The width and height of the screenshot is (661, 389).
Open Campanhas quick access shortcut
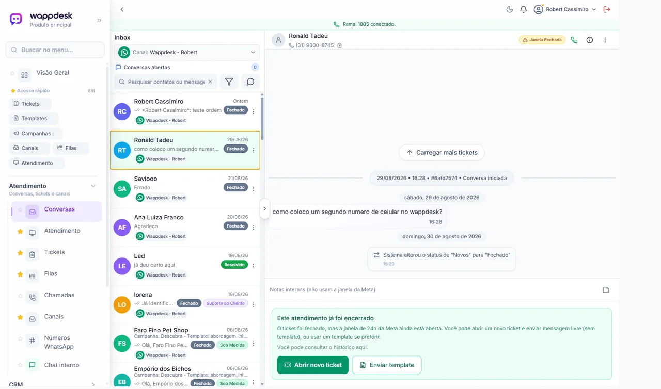tap(36, 133)
